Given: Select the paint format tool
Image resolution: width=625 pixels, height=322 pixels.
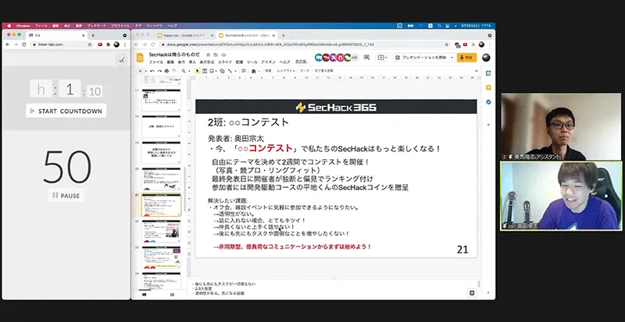Looking at the screenshot, I should (173, 71).
